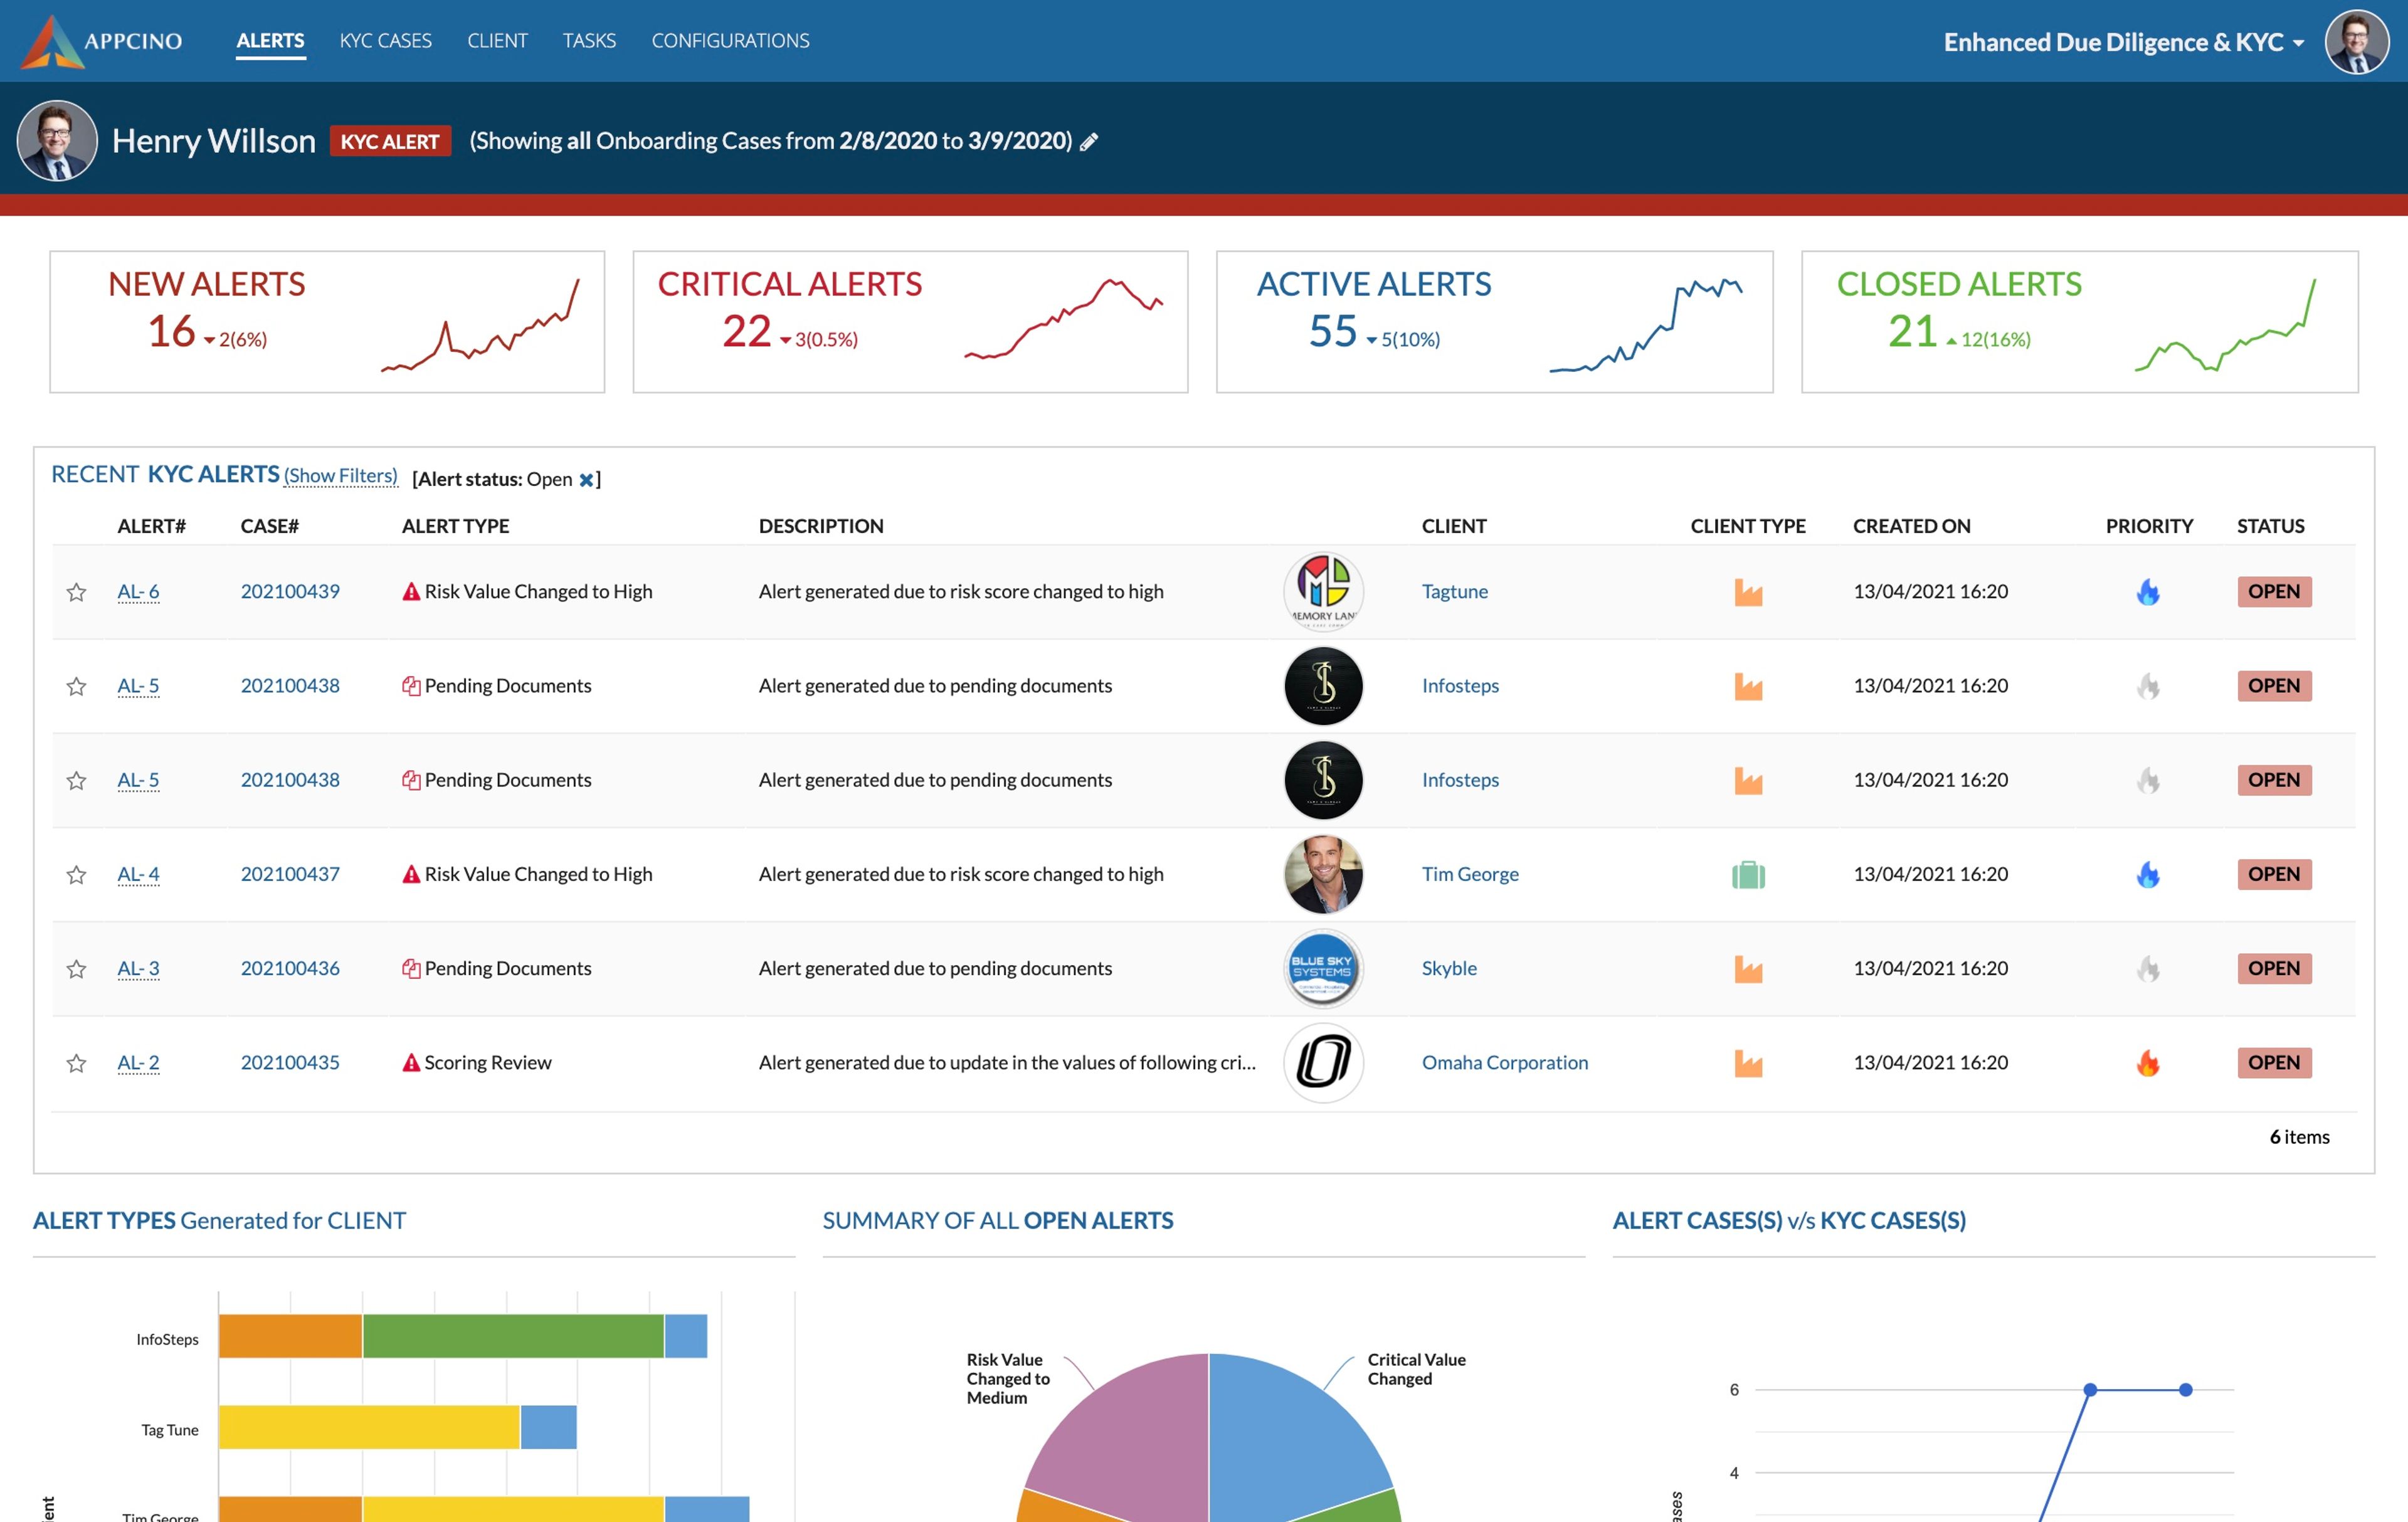
Task: Open the Tim George client link
Action: pyautogui.click(x=1470, y=874)
